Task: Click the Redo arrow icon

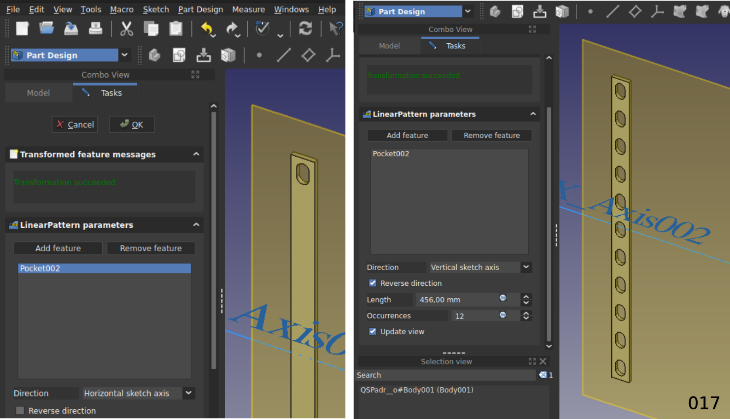Action: coord(231,29)
